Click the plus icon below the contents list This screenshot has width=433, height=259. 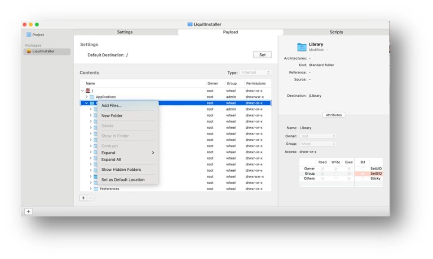pos(83,198)
